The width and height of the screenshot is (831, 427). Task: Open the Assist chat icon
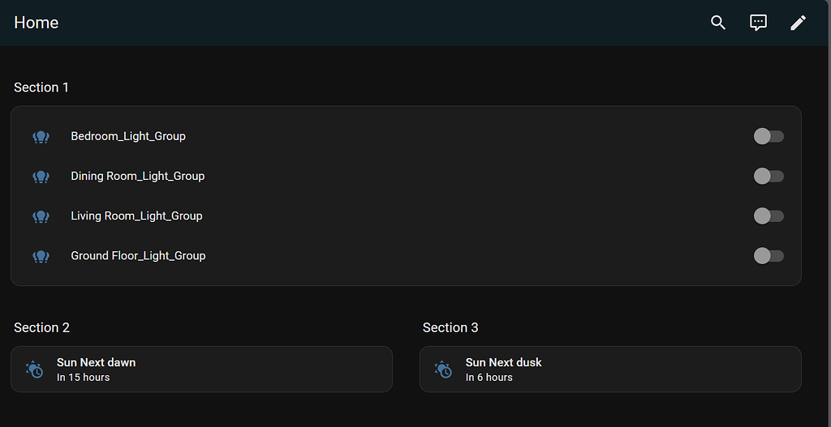(x=758, y=23)
